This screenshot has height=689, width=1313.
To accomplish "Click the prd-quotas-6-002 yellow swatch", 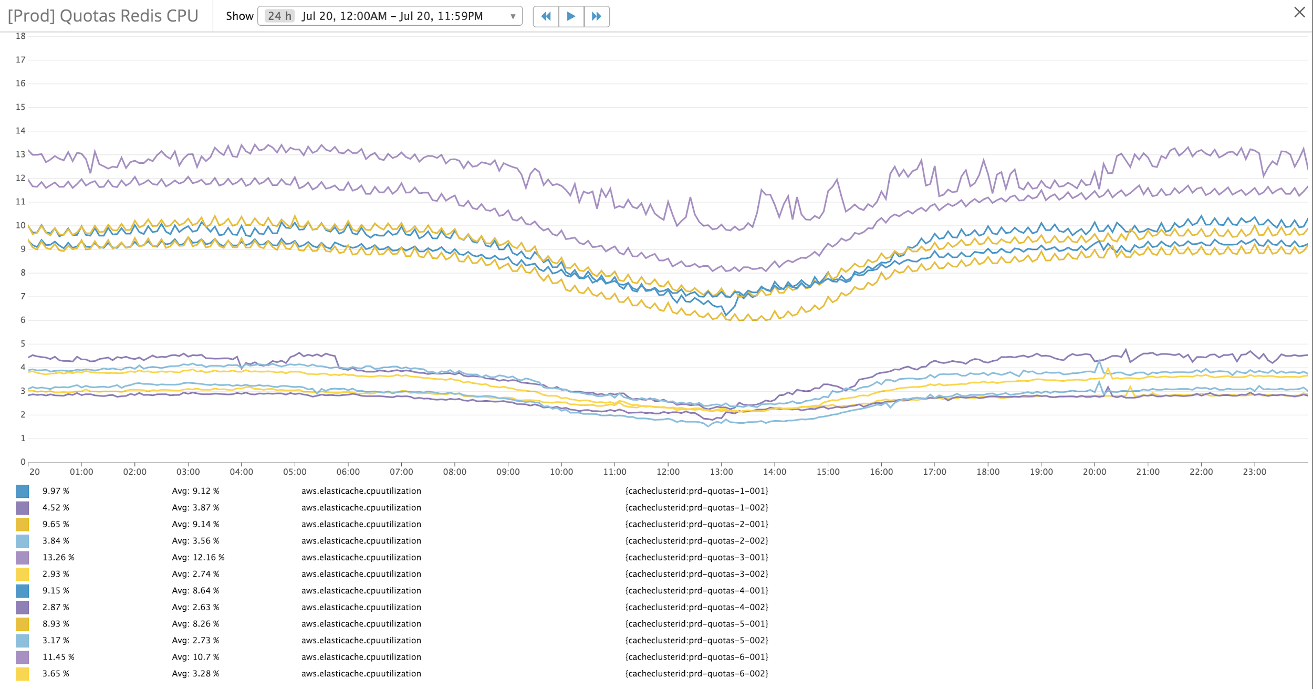I will (x=22, y=674).
